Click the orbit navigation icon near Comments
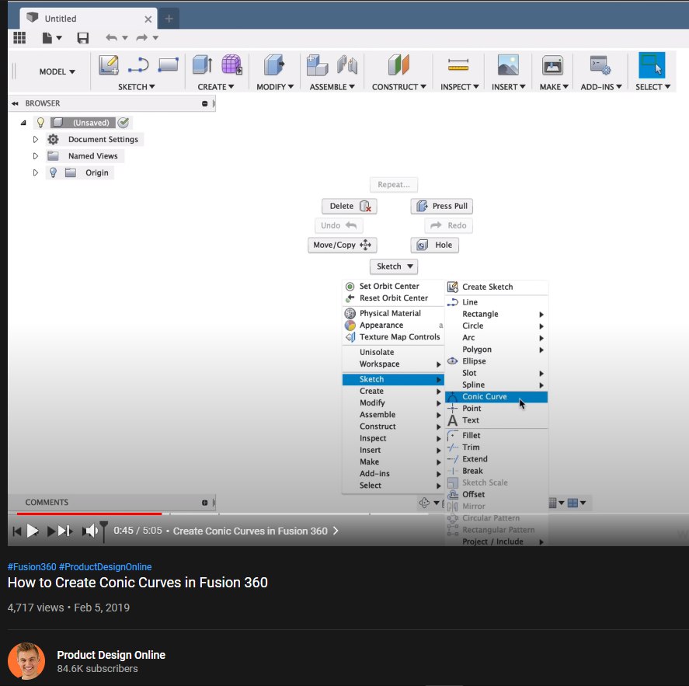The height and width of the screenshot is (686, 689). click(424, 503)
